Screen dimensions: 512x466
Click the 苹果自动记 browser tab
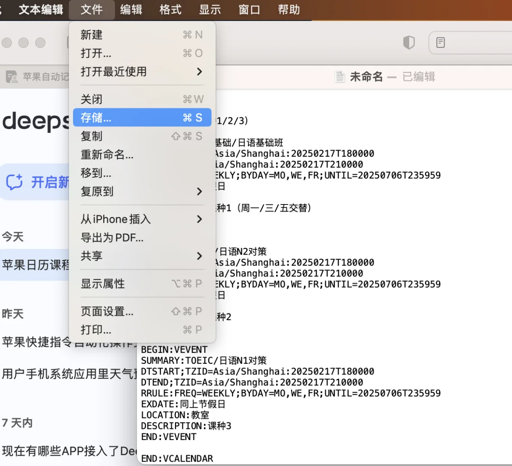click(34, 77)
